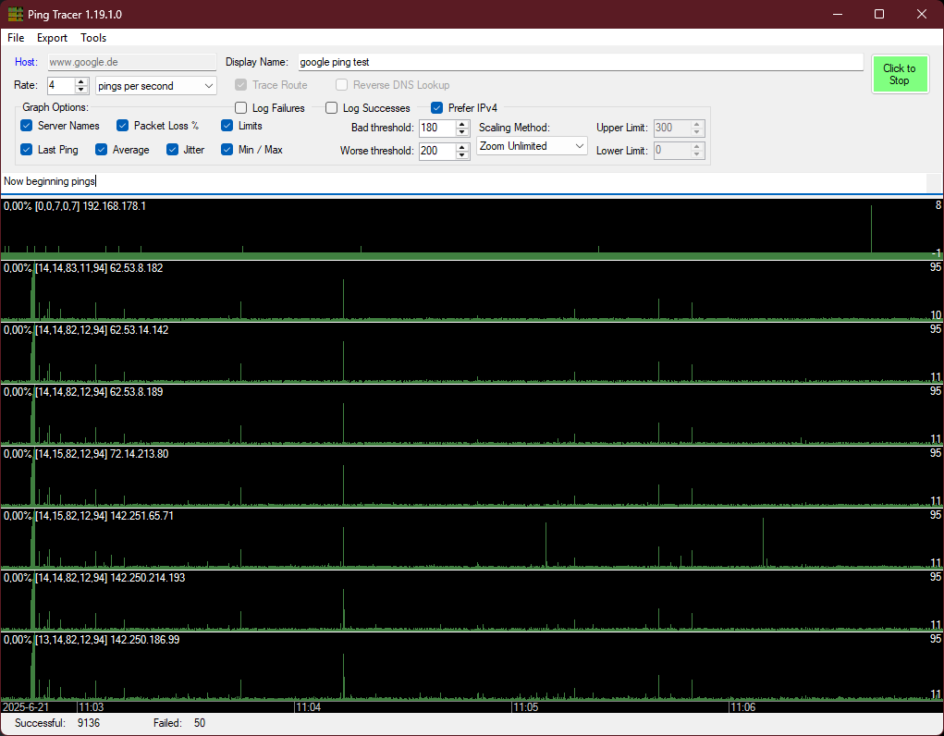Open the Scaling Method Zoom Unlimited dropdown
Screen dimensions: 944x736
pos(532,146)
